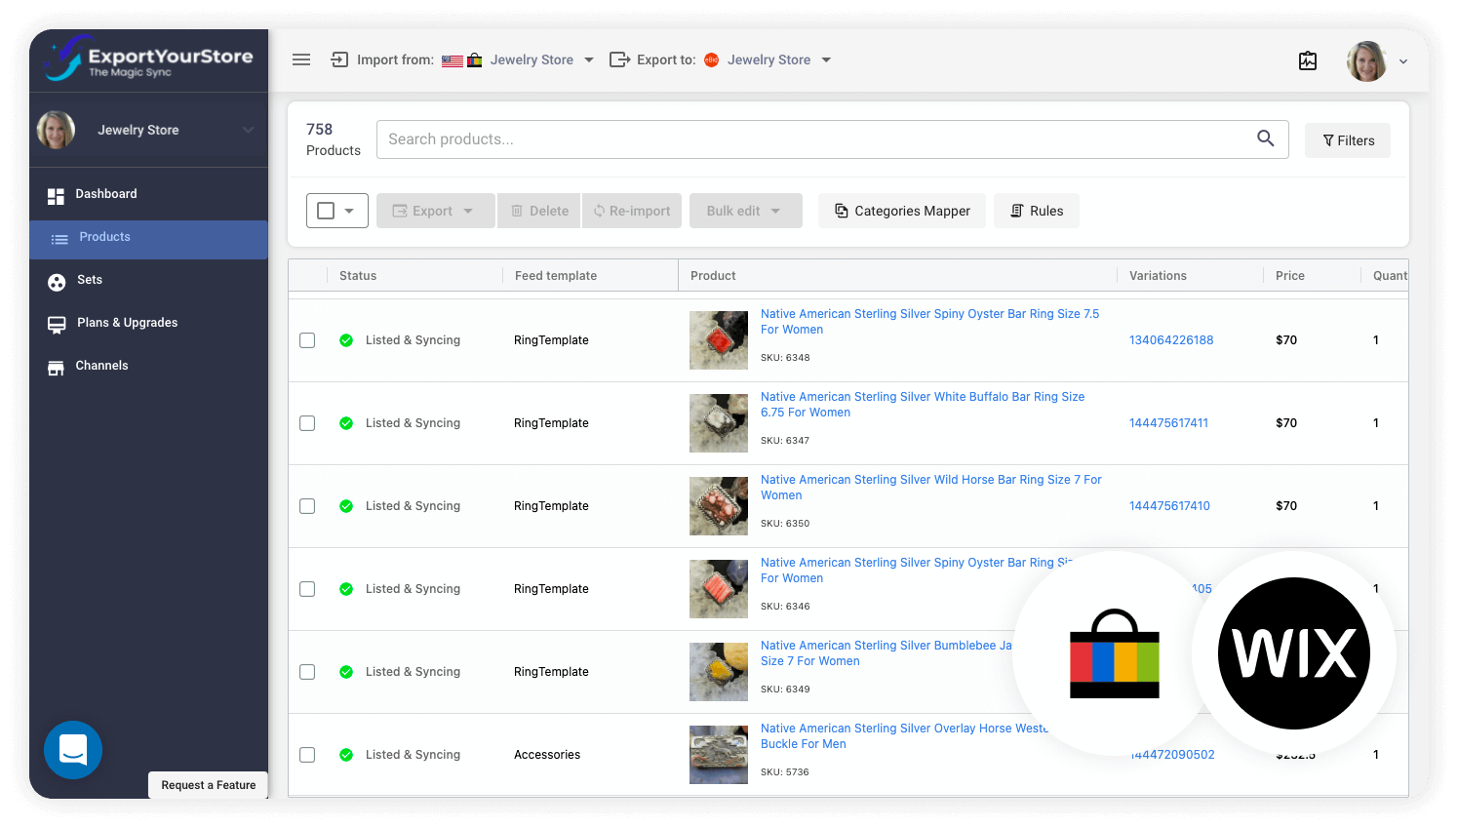The height and width of the screenshot is (828, 1458).
Task: Switch to the Dashboard sidebar section
Action: [x=105, y=193]
